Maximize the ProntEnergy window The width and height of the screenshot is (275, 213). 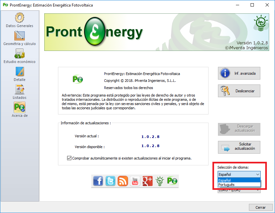(252, 5)
